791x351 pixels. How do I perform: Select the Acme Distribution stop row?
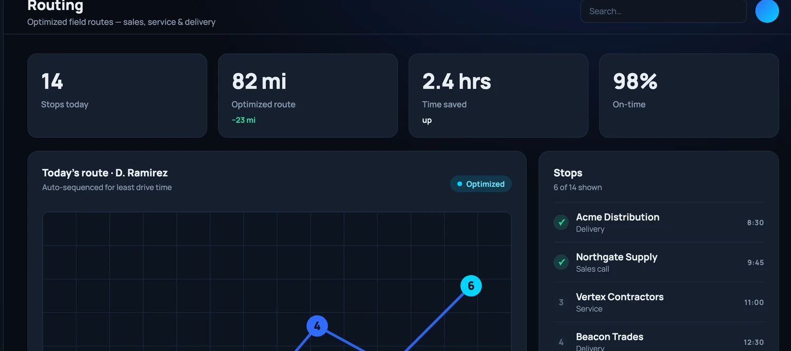[x=659, y=222]
